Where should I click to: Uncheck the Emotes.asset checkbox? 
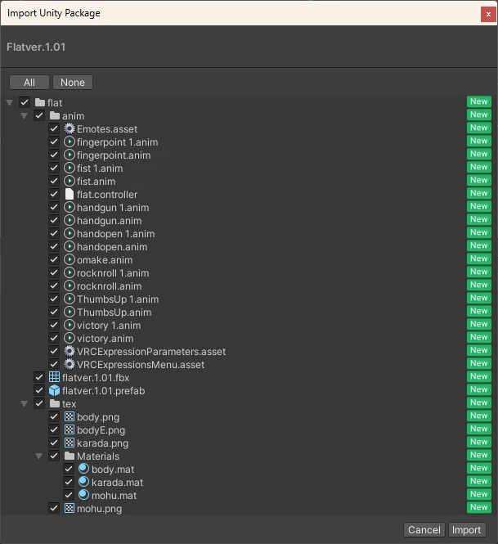click(54, 128)
